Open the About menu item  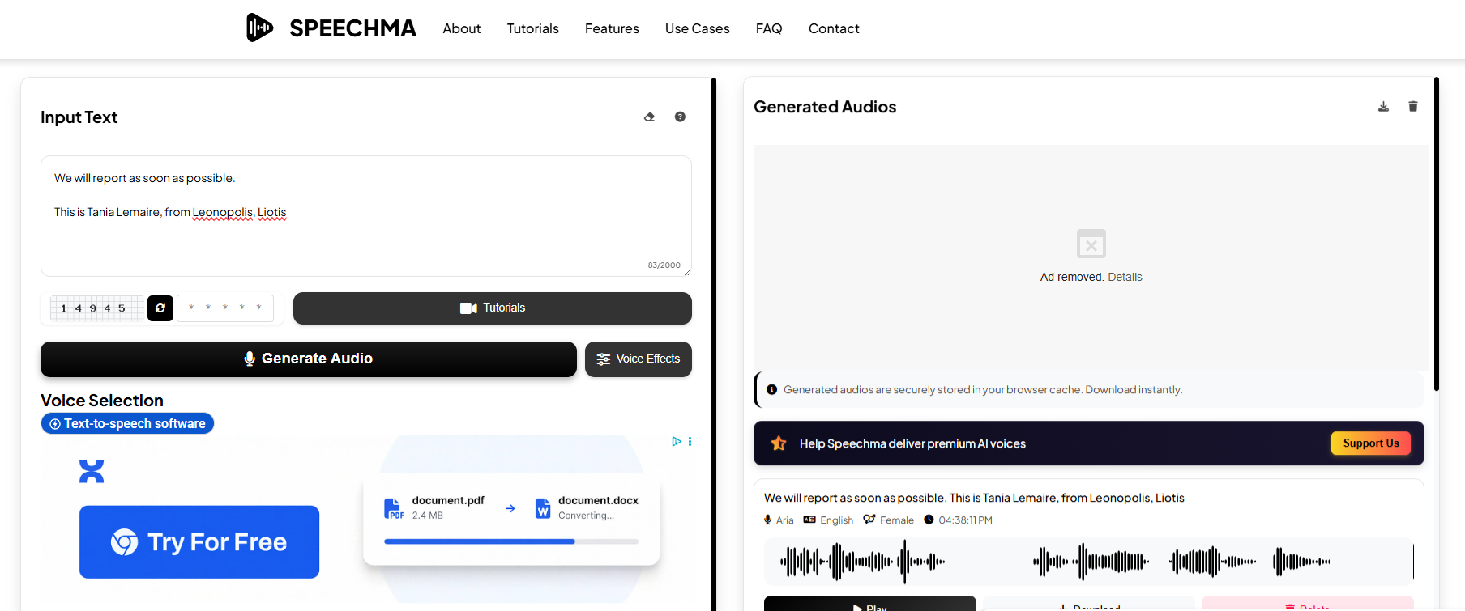click(x=462, y=28)
